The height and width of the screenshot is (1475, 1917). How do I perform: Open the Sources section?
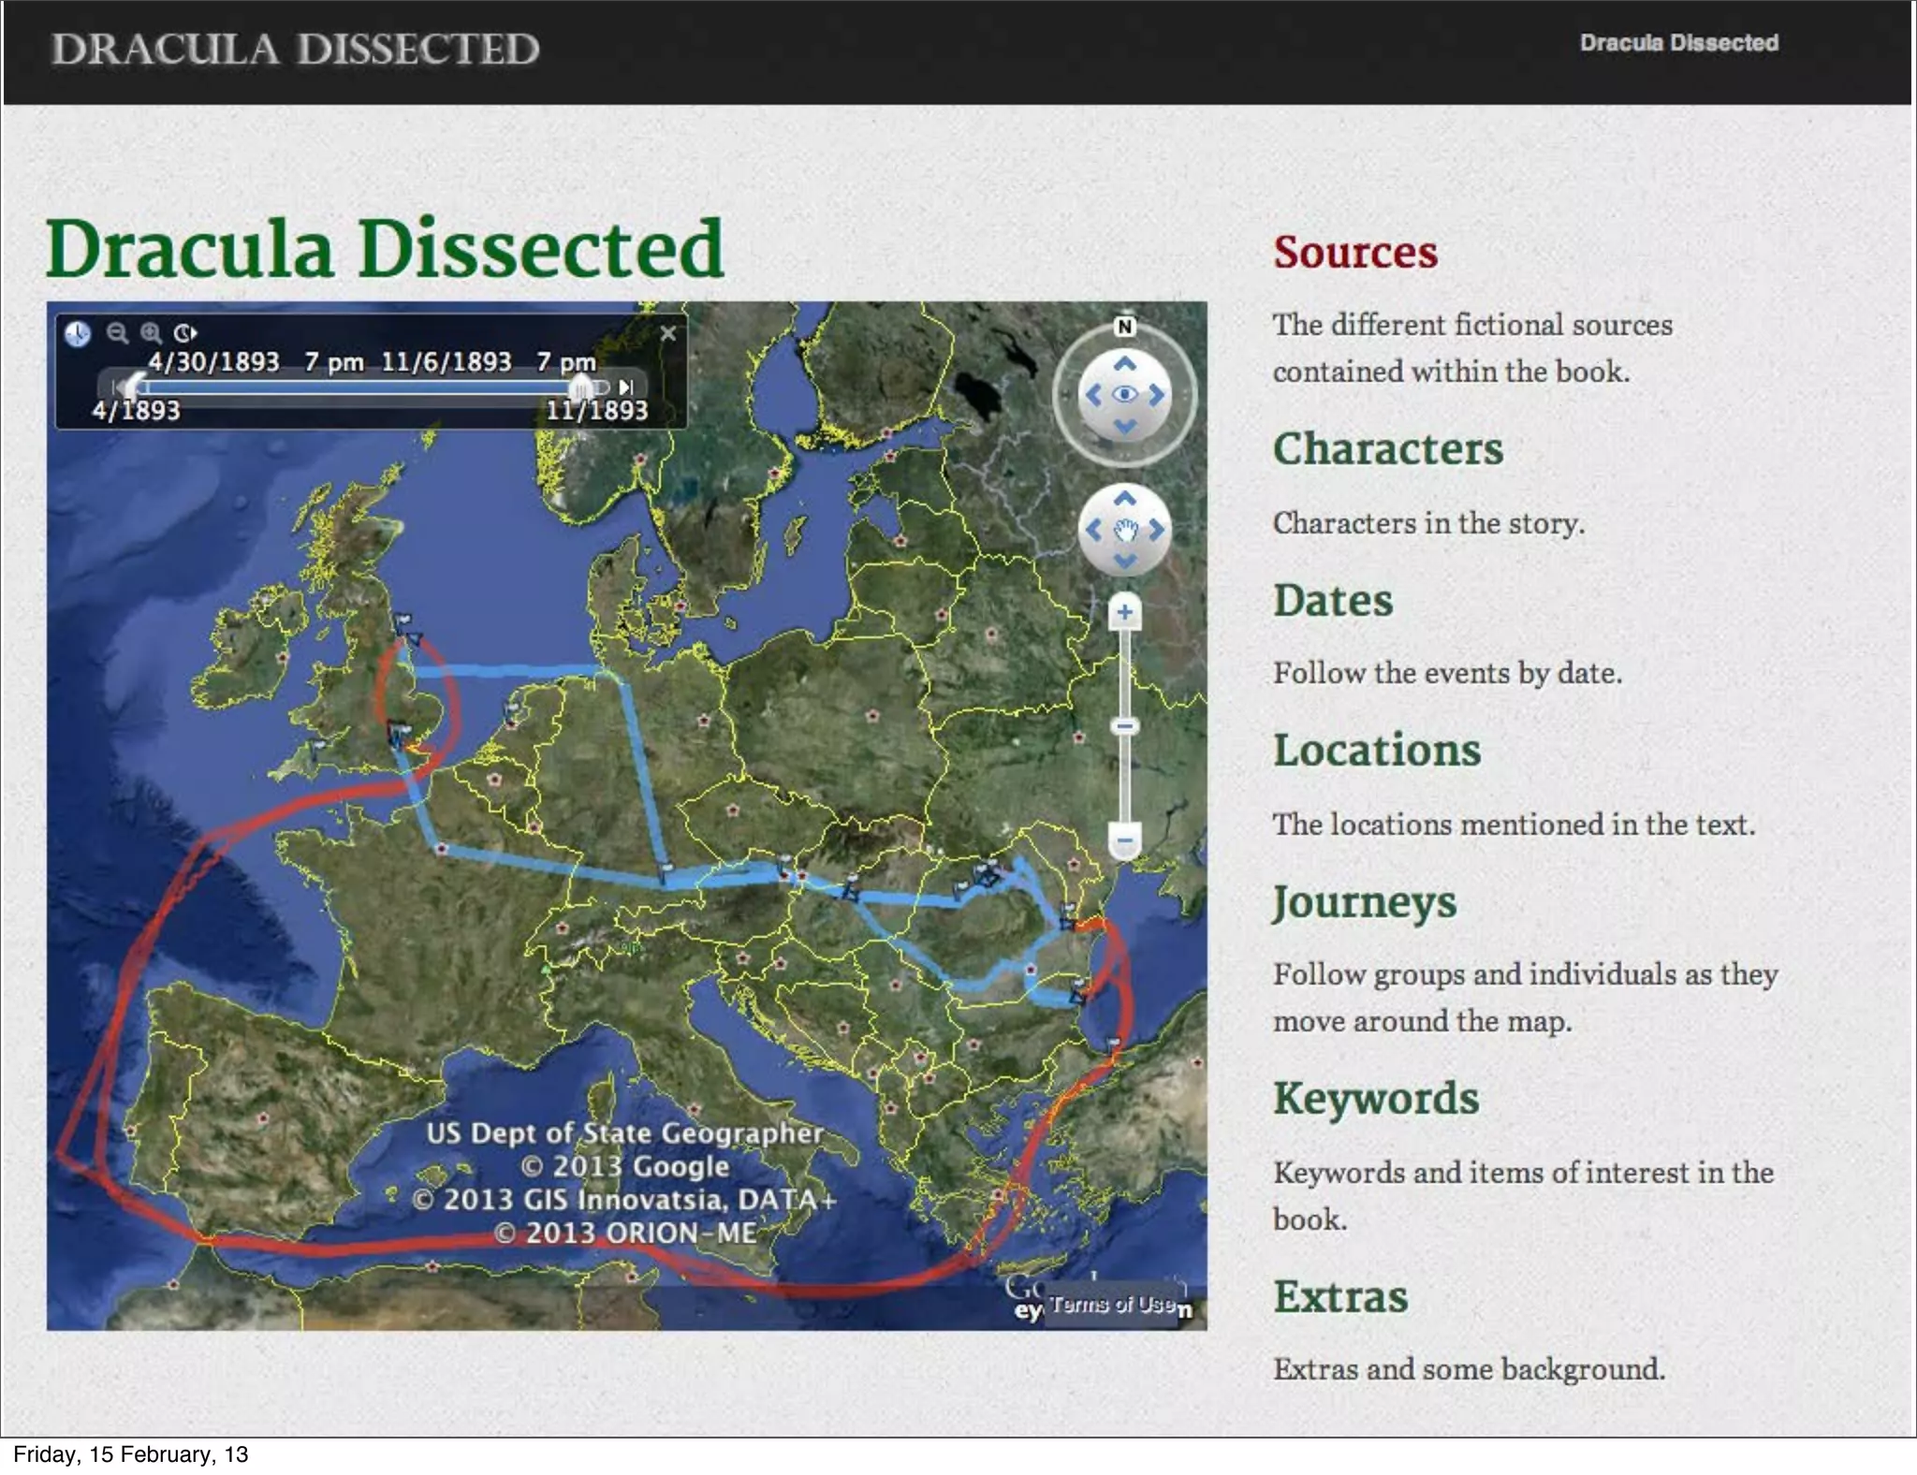(x=1354, y=253)
